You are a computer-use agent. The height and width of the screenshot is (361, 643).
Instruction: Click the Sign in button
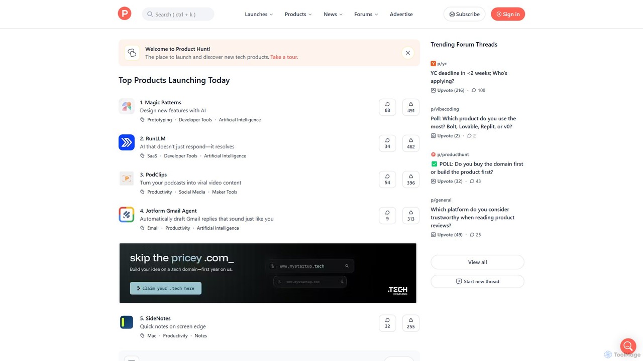(508, 14)
